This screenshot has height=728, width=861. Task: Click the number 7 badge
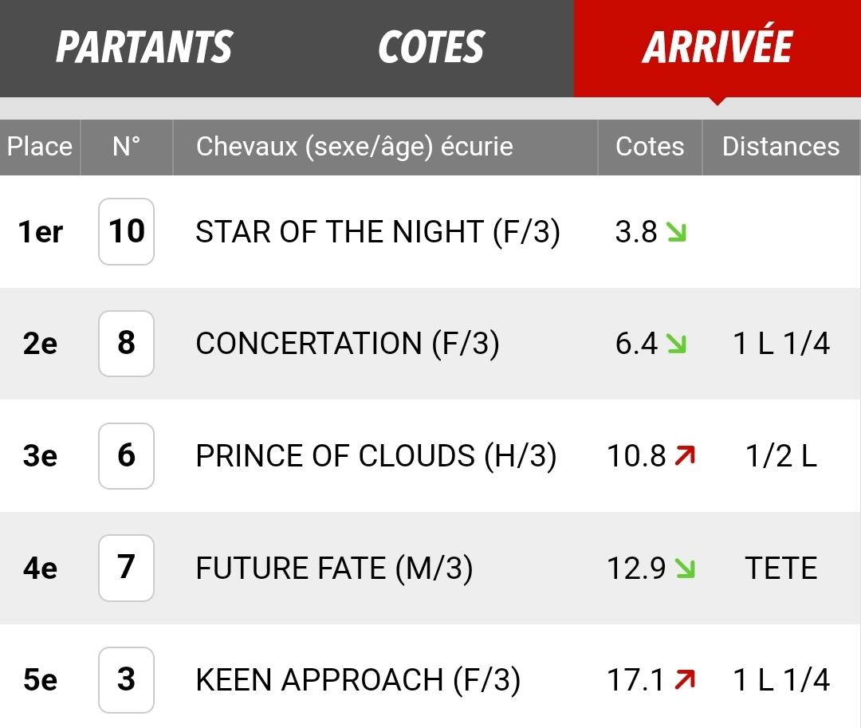(126, 568)
